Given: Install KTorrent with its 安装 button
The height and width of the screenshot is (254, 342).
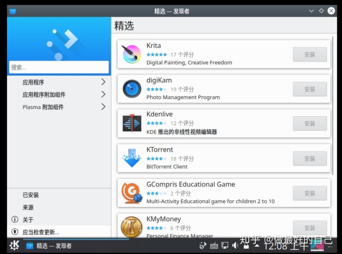Looking at the screenshot, I should (310, 158).
